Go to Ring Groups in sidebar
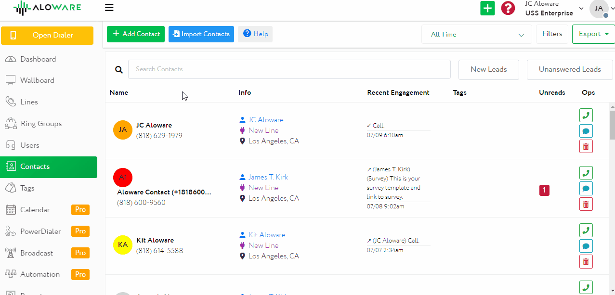 pyautogui.click(x=41, y=124)
